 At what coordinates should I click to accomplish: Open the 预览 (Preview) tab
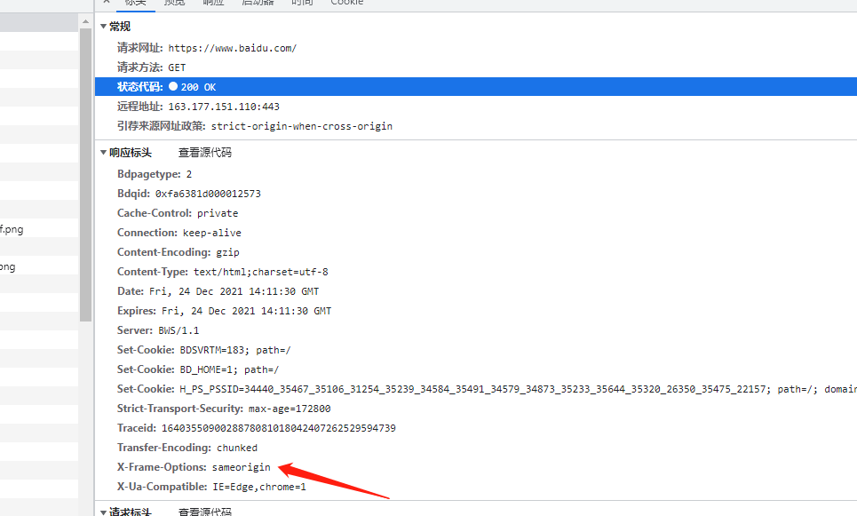pyautogui.click(x=174, y=4)
